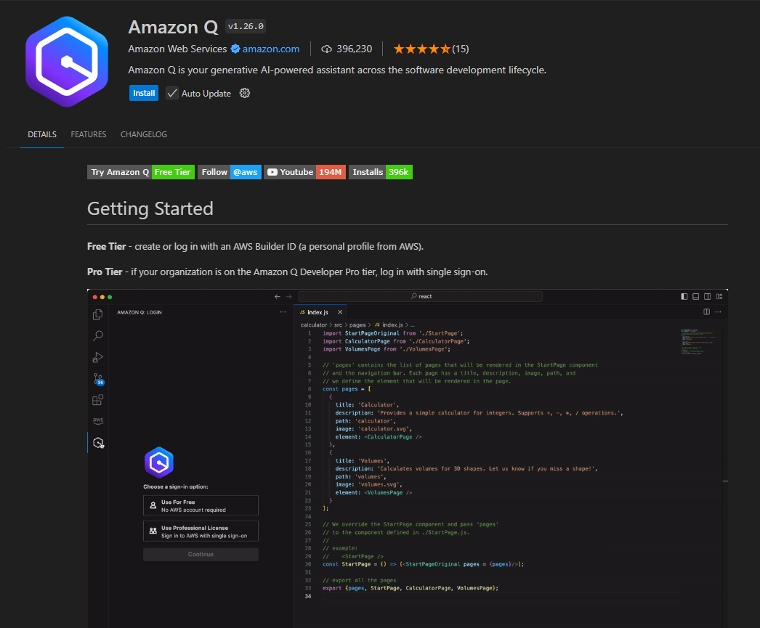760x628 pixels.
Task: Switch to the CHANGELOG tab
Action: pos(143,134)
